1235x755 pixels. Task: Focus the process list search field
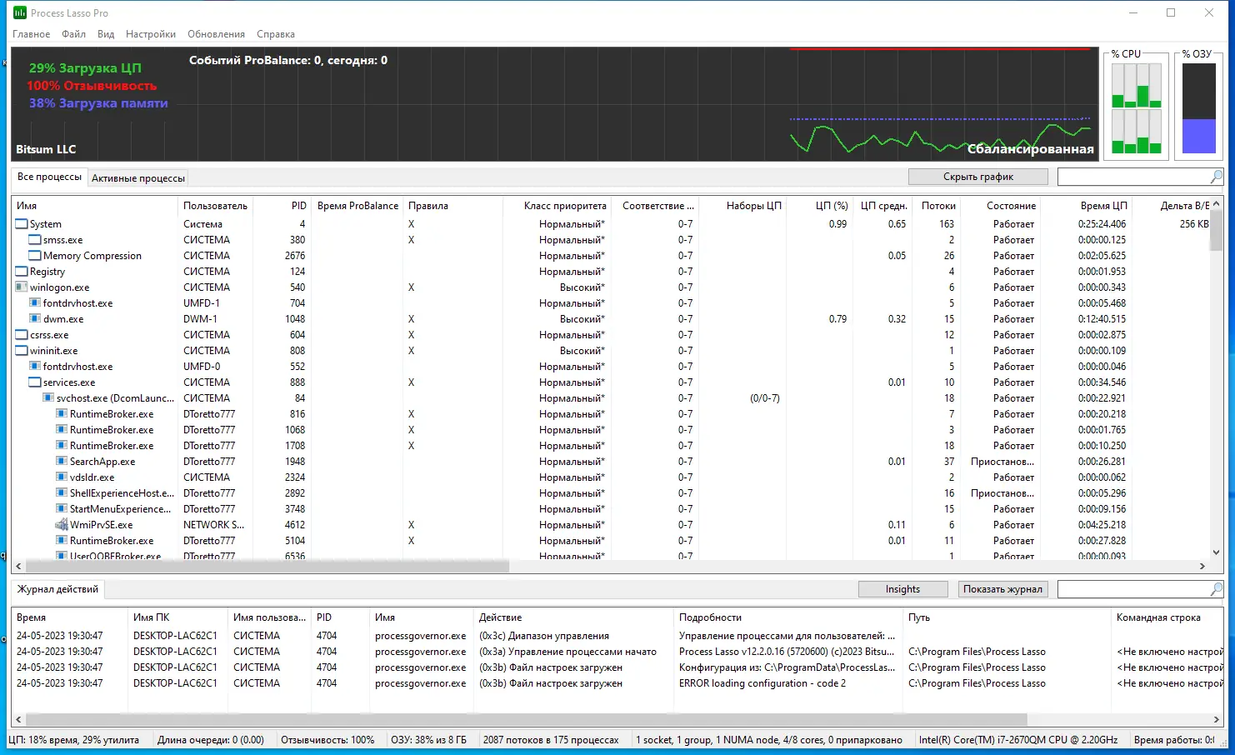1133,177
